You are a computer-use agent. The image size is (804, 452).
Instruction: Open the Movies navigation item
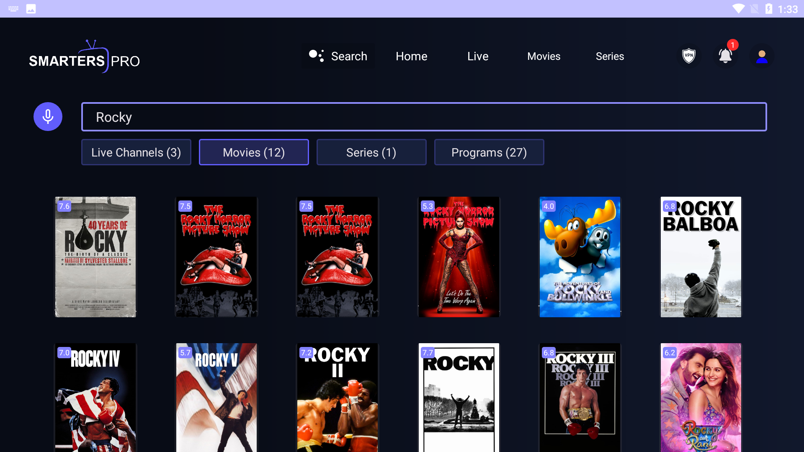[x=544, y=56]
